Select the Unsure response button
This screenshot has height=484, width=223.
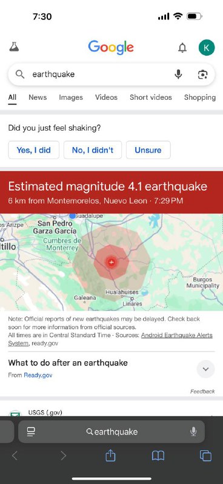(x=148, y=150)
